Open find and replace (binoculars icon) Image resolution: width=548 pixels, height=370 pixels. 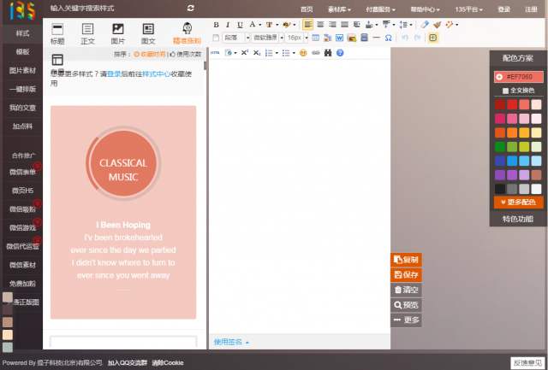[328, 53]
